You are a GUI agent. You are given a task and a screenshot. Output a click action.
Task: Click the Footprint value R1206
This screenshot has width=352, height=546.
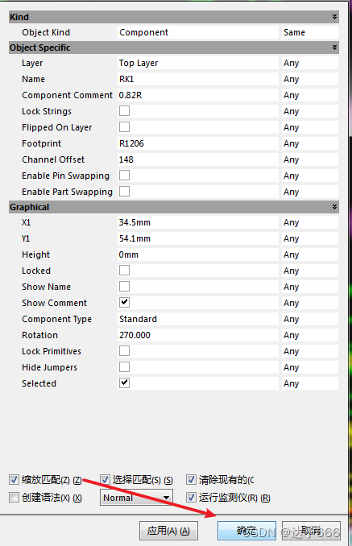point(198,143)
